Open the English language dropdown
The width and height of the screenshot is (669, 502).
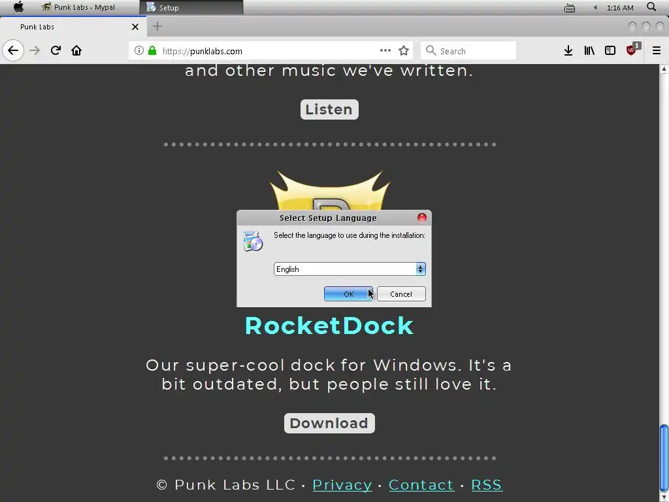350,269
